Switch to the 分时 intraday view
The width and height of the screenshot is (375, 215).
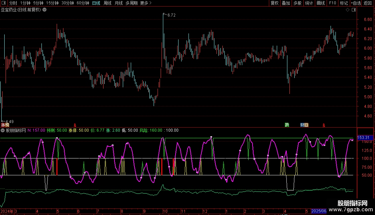(x=13, y=3)
